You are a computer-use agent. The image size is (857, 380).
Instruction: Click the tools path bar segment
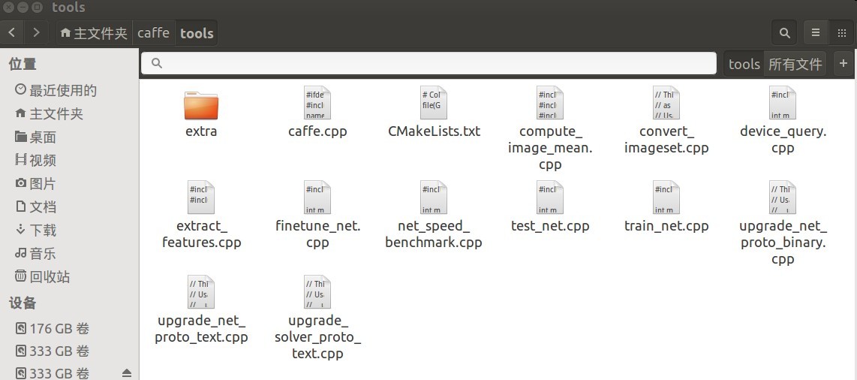coord(197,33)
